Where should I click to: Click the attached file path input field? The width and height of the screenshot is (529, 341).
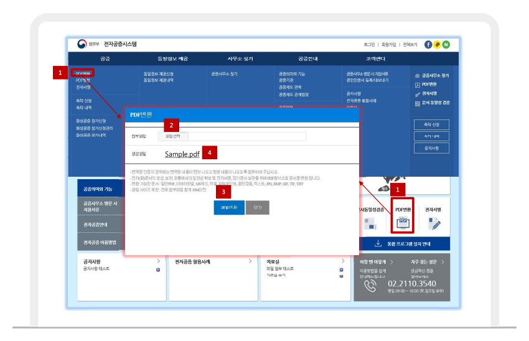[x=247, y=136]
